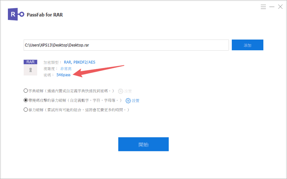Select the dictionary attack radio button
287x179 pixels.
coord(25,91)
